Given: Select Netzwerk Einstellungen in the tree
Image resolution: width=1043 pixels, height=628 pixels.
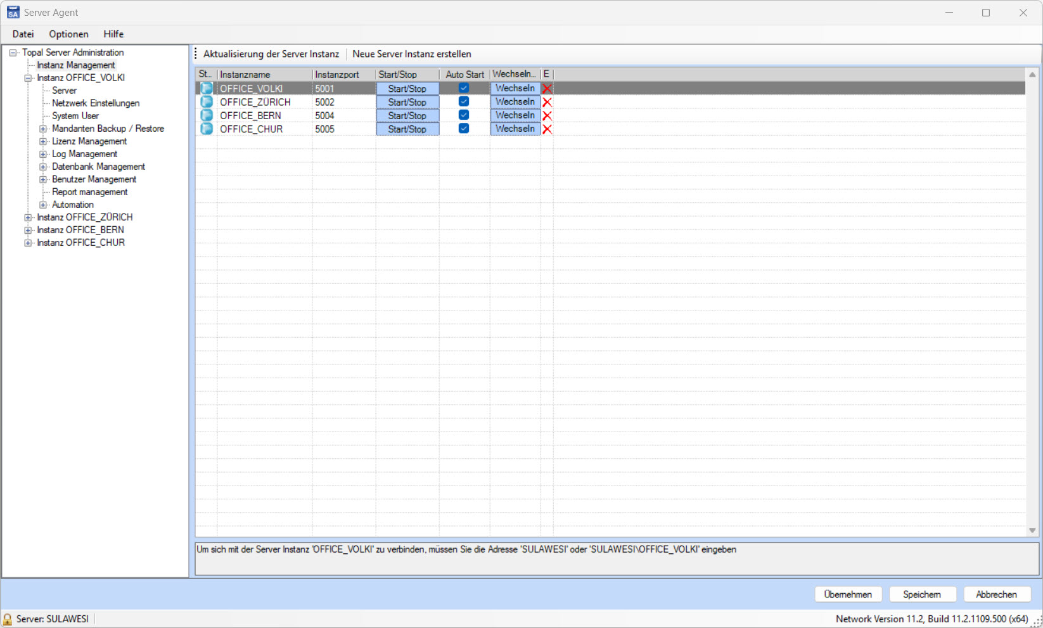Looking at the screenshot, I should pyautogui.click(x=96, y=103).
